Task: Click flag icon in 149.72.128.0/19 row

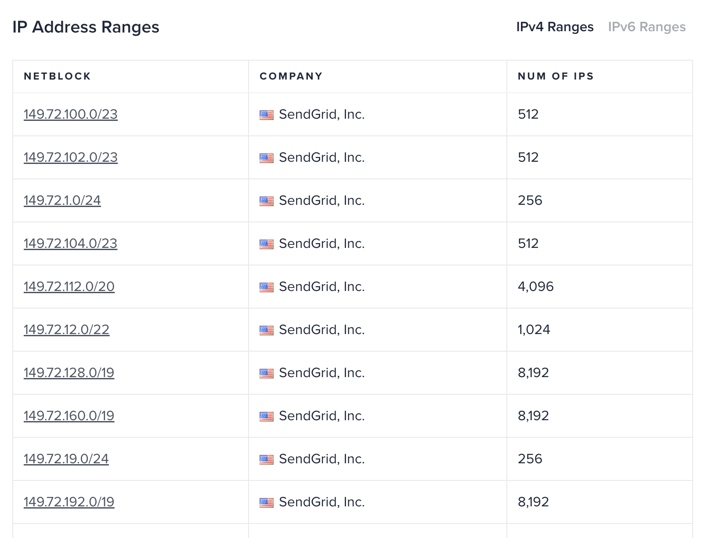Action: (266, 374)
